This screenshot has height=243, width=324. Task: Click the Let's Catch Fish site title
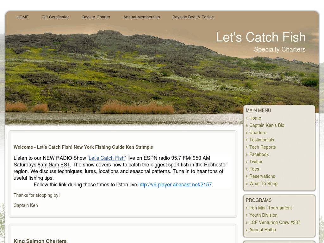[x=261, y=37]
